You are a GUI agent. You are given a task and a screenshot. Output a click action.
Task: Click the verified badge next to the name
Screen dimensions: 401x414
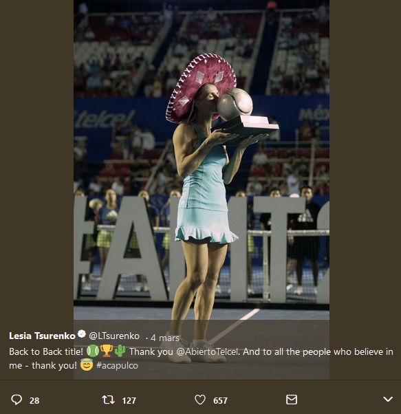point(82,334)
